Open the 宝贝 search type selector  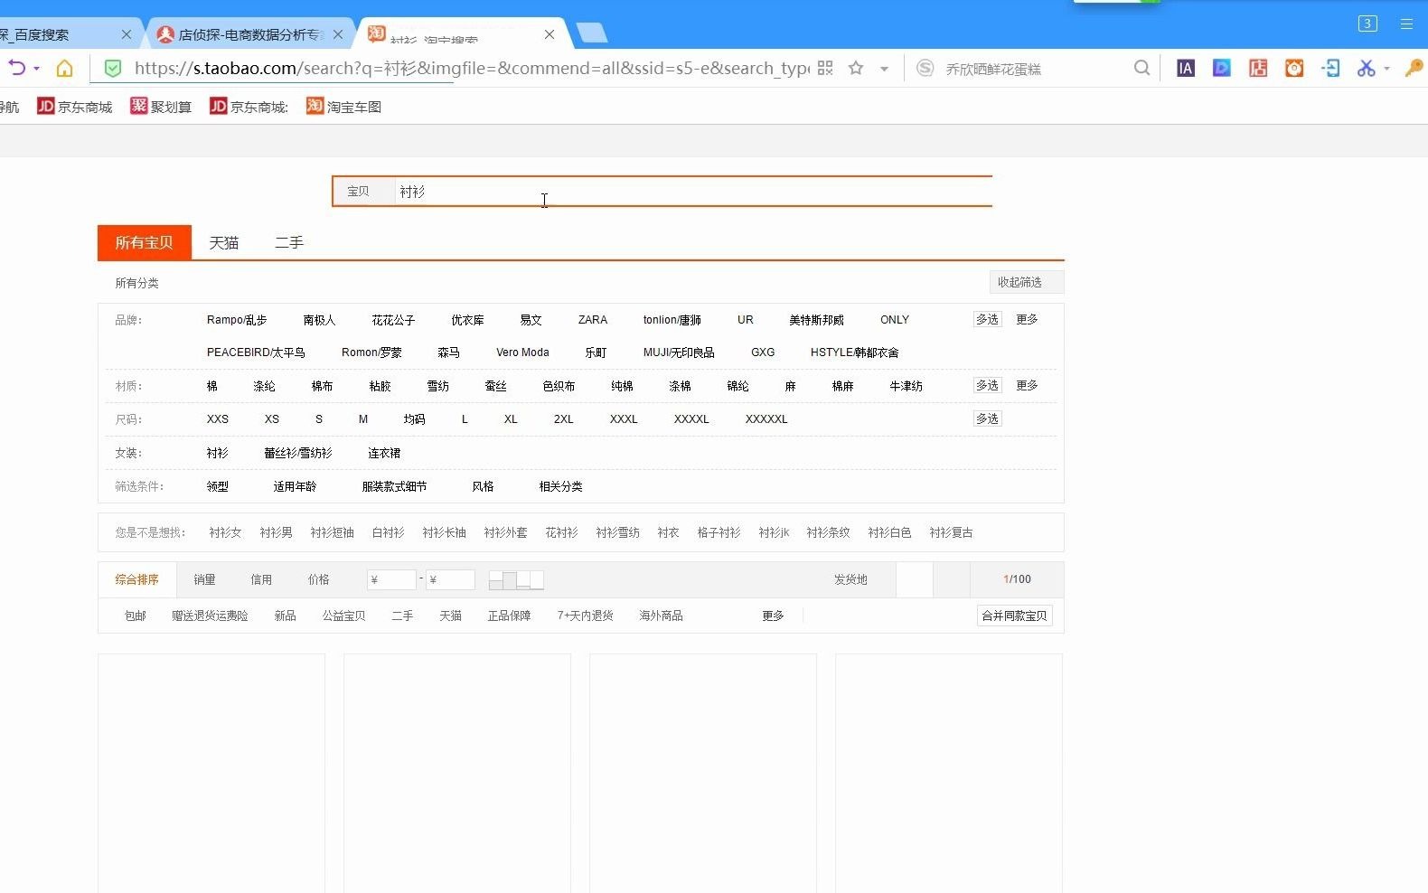[x=363, y=192]
